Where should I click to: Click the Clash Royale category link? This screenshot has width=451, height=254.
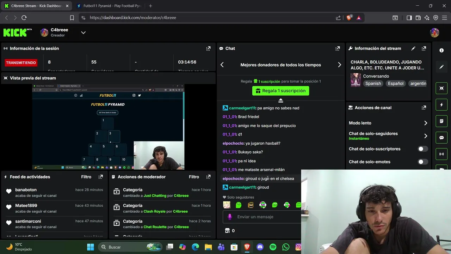click(x=154, y=211)
